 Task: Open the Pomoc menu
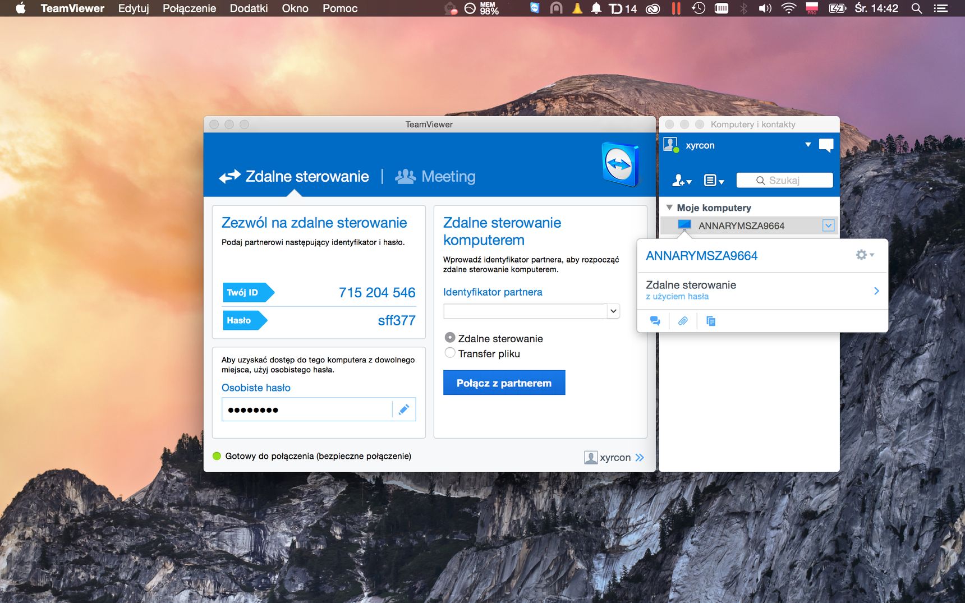(340, 8)
